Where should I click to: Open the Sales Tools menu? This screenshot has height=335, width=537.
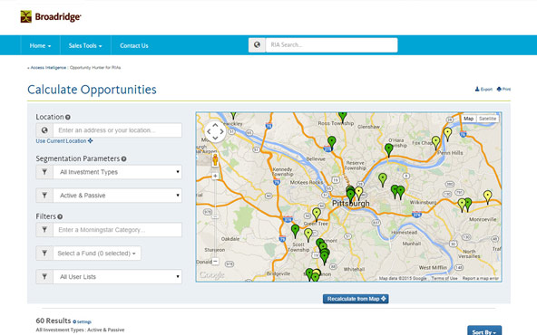85,45
